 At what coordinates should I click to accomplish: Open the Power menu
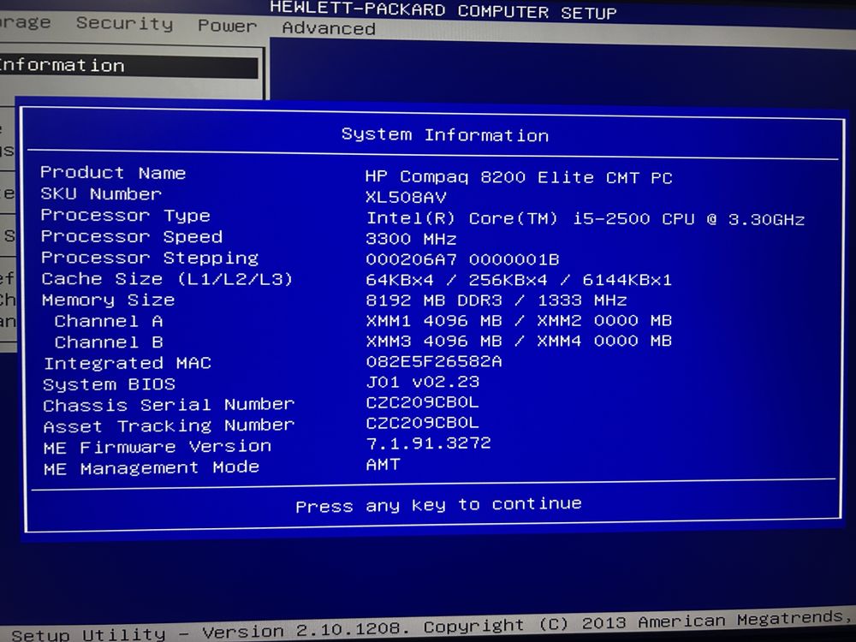click(x=227, y=25)
